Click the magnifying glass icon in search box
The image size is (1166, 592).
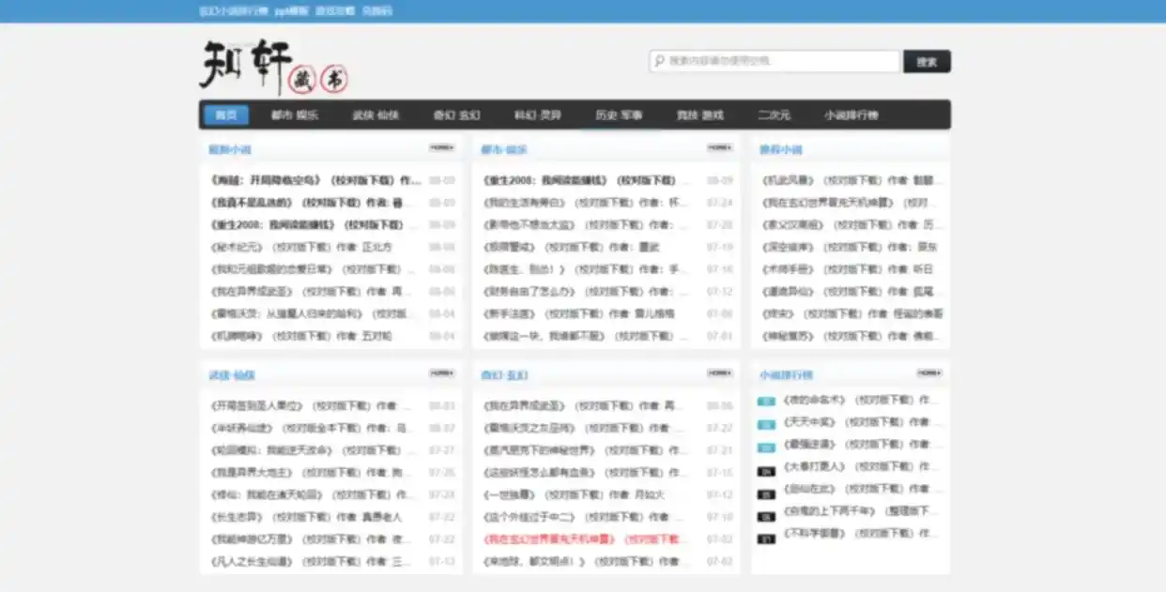[x=660, y=60]
